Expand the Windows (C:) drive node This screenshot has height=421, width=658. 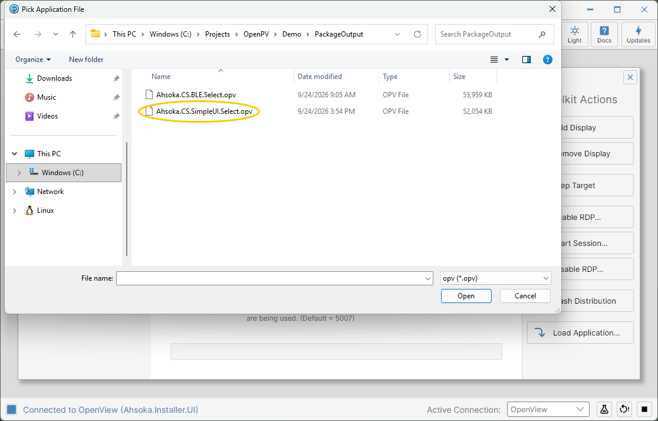(19, 173)
